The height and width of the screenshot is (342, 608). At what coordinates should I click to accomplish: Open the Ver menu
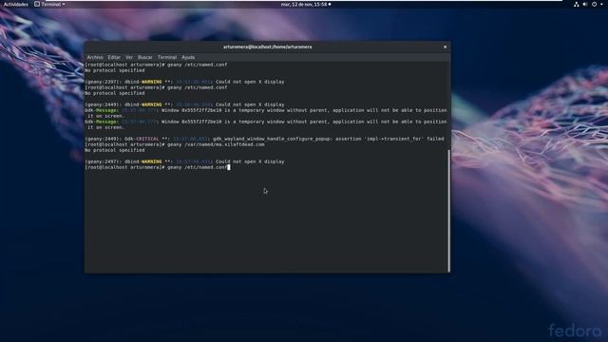129,57
